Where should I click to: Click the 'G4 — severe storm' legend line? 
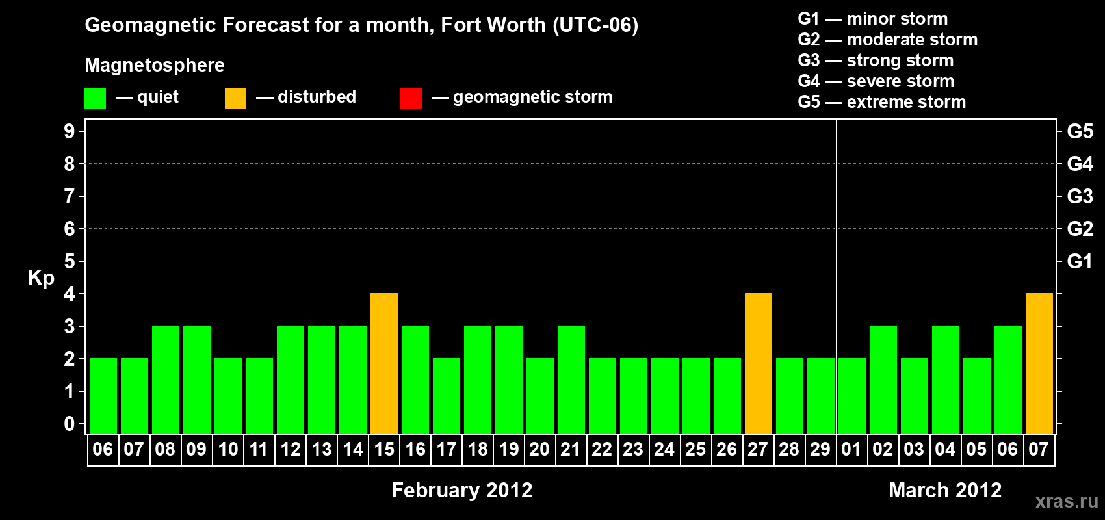[876, 81]
